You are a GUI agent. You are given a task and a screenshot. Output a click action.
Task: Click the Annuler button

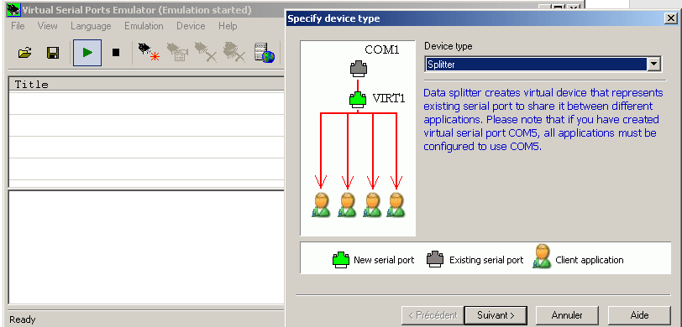point(567,315)
